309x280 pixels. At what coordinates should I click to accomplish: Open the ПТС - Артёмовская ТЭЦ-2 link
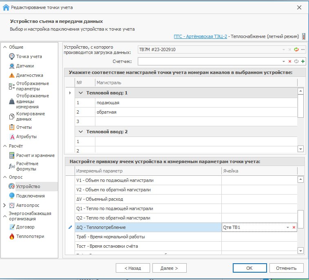tap(200, 37)
